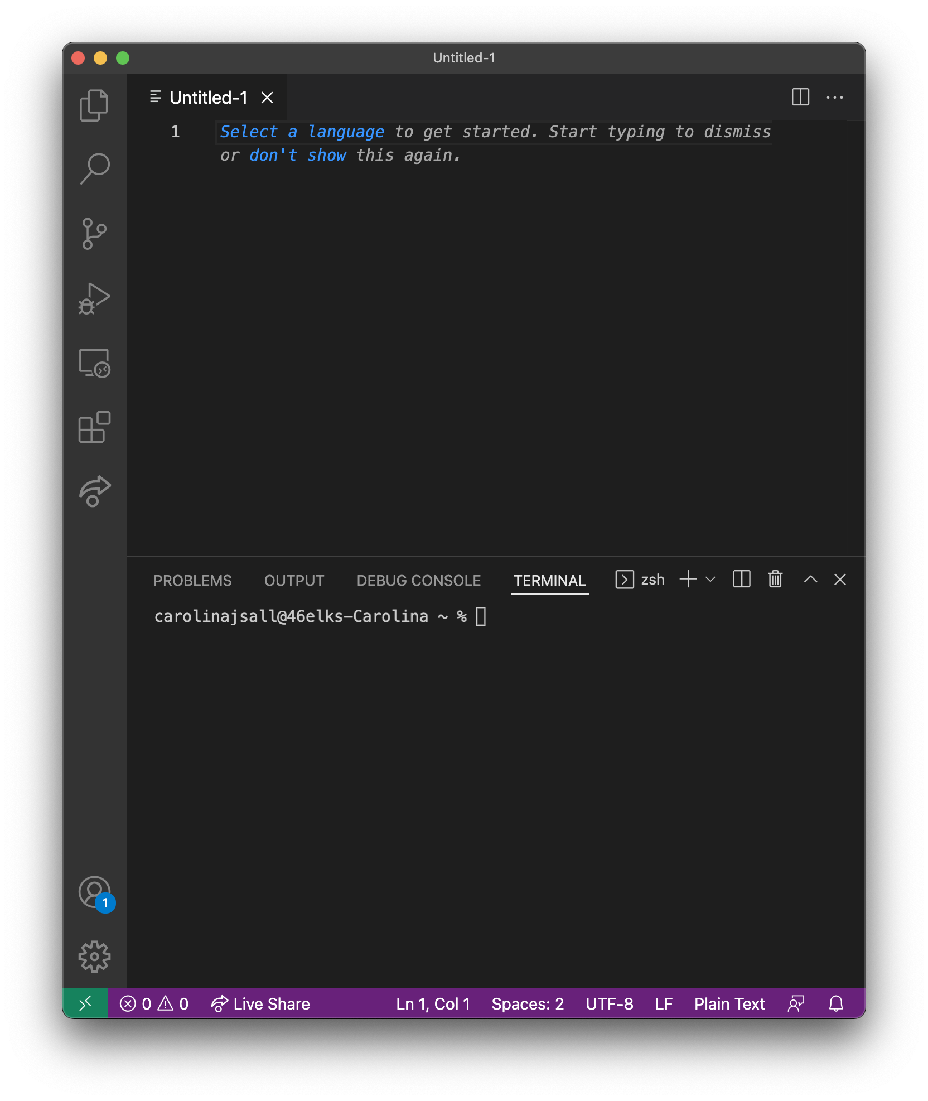Change language mode via Plain Text selector

click(729, 1003)
